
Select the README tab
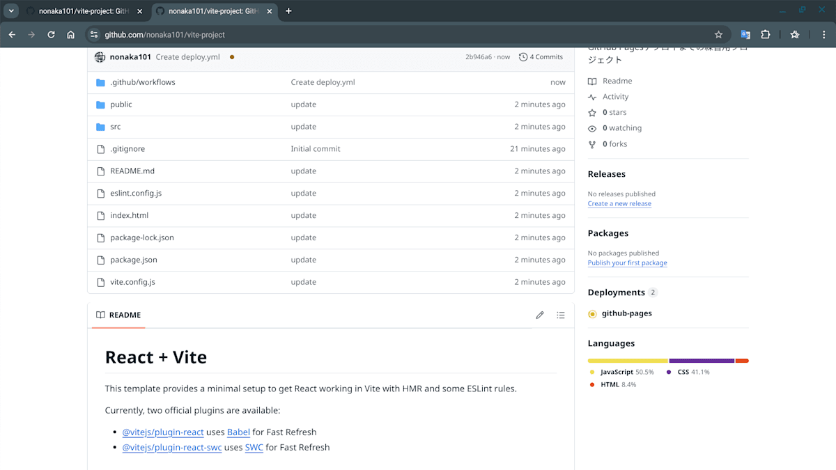click(x=118, y=315)
